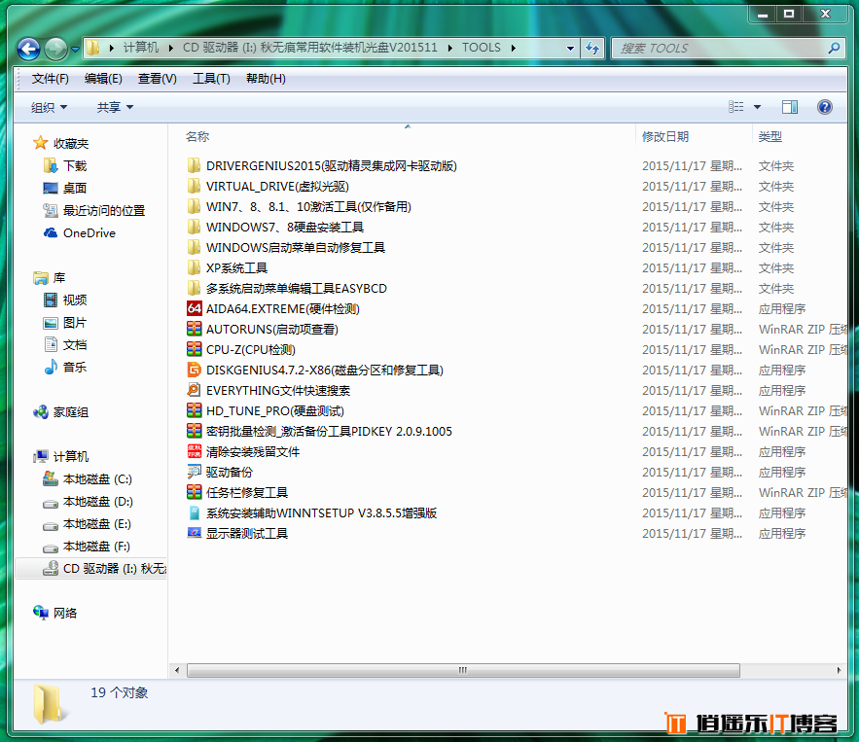Select the WINDOWS7、8硬盘安装工具 folder icon

pos(194,227)
